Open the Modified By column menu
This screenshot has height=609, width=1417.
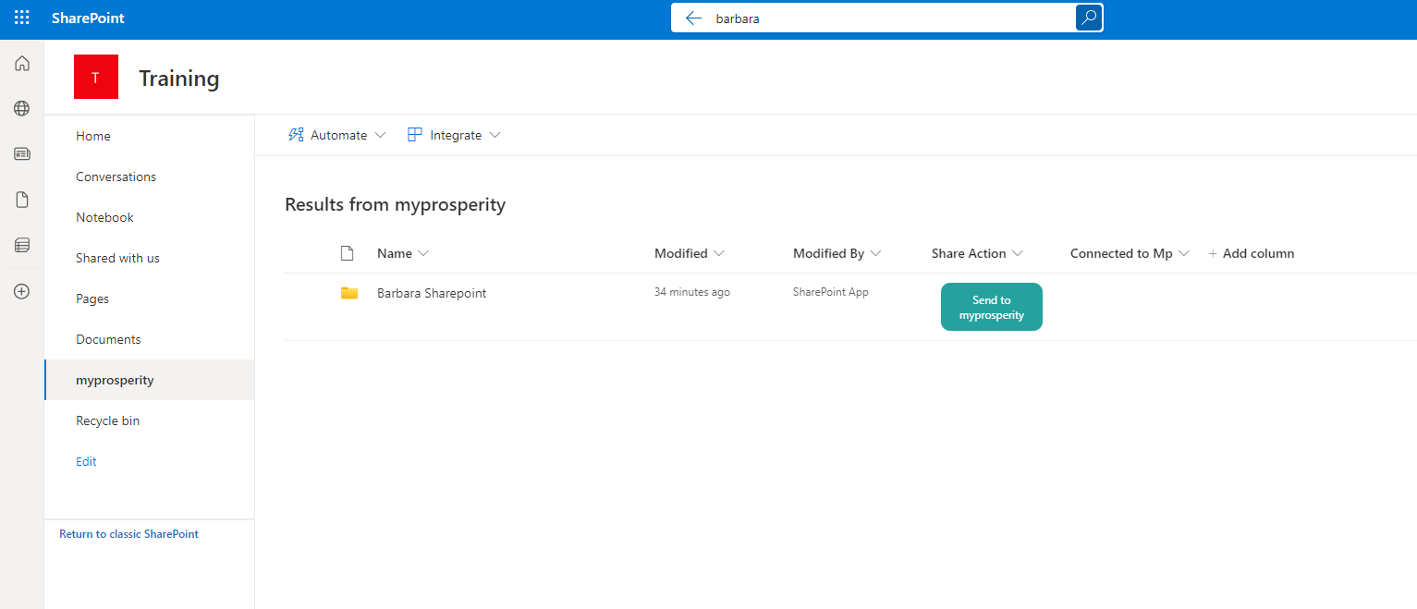[x=837, y=253]
